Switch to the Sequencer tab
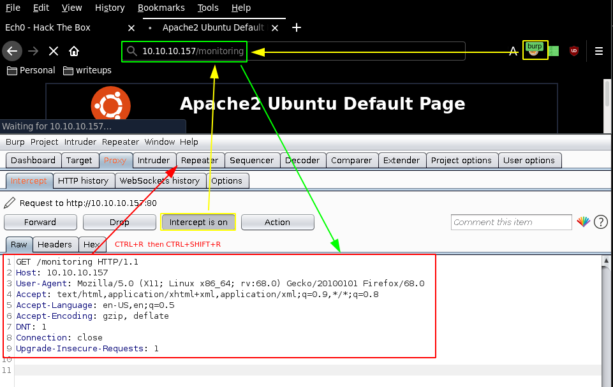613x387 pixels. click(x=252, y=160)
